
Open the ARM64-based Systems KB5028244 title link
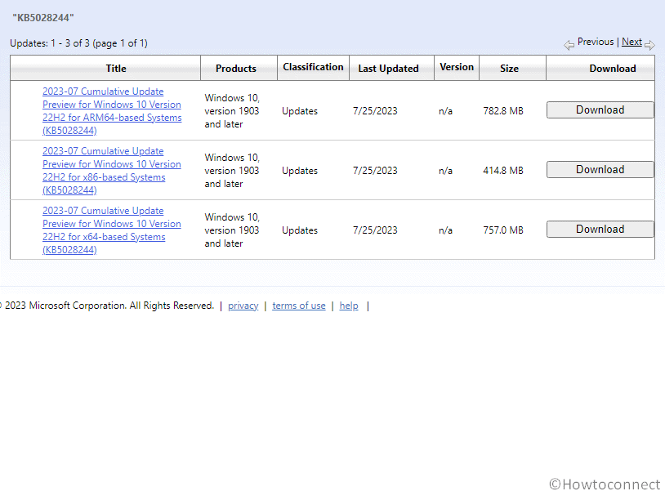111,111
